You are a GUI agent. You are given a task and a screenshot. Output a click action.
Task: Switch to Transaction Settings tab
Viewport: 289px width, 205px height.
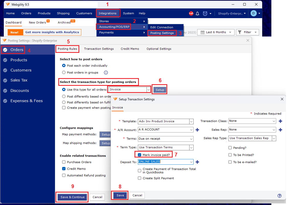[x=99, y=49]
